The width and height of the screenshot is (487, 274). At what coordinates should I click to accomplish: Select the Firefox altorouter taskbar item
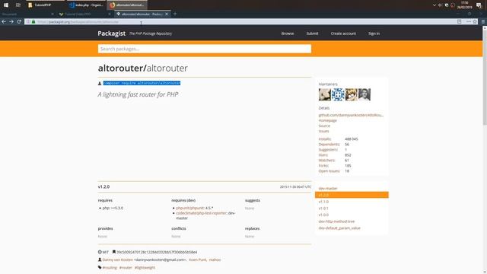point(127,5)
